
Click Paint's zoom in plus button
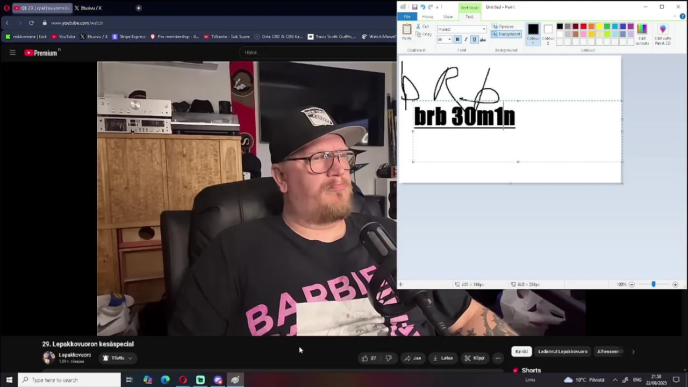click(x=676, y=284)
